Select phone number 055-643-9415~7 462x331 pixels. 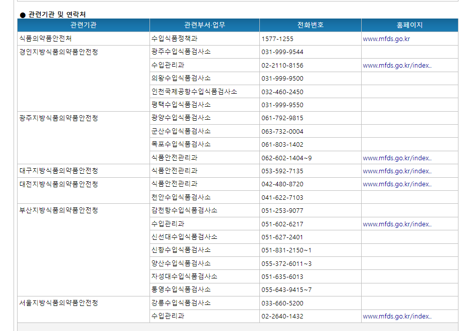(286, 290)
